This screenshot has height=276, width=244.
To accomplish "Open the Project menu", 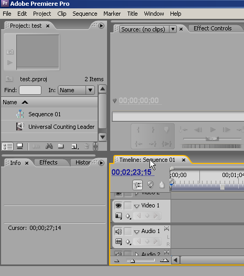I will pos(42,14).
